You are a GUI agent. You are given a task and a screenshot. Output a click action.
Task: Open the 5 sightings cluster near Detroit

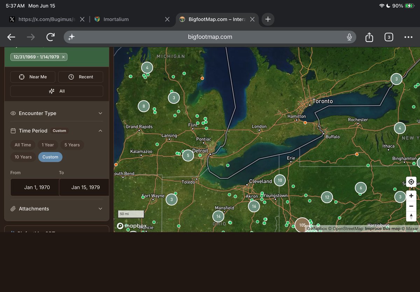(188, 155)
